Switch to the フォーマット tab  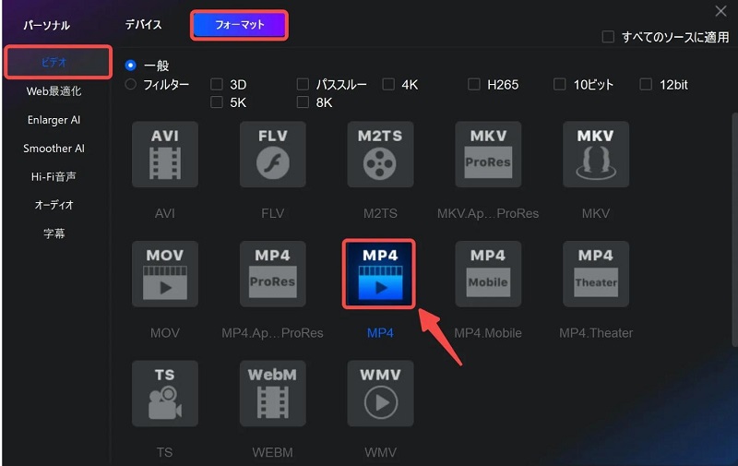[240, 25]
